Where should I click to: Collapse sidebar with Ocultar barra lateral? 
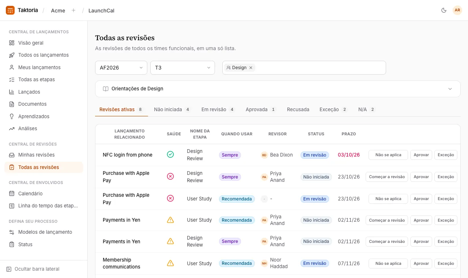click(33, 269)
